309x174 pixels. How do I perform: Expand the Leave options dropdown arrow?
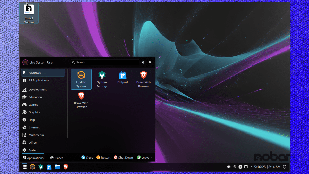pos(152,158)
